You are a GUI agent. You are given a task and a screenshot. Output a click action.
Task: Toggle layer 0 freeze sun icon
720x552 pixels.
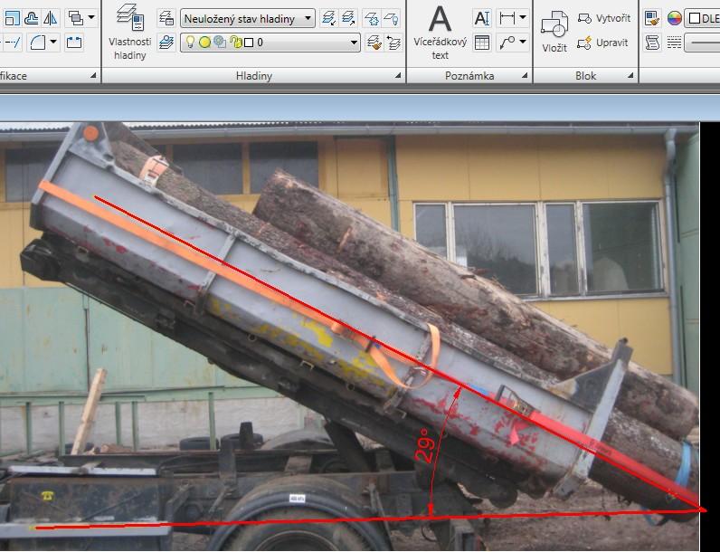tap(205, 43)
